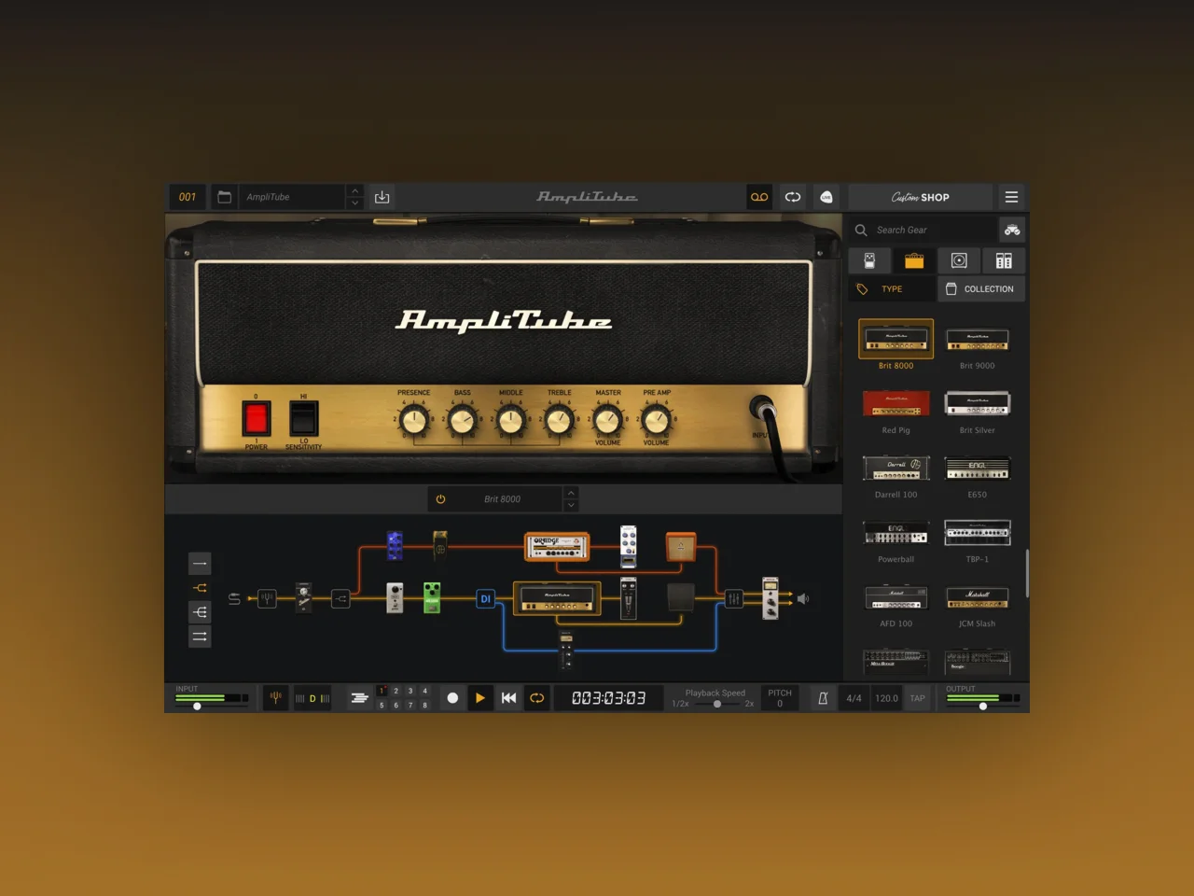Click the output speaker icon in chain

coord(802,599)
